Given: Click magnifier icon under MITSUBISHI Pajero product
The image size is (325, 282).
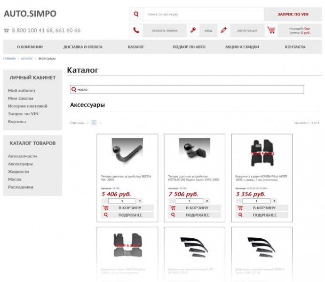Looking at the screenshot, I should click(x=173, y=215).
